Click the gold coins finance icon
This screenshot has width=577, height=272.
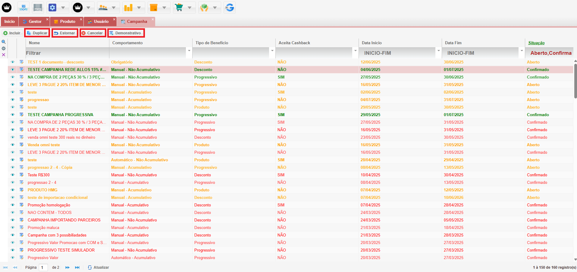(x=128, y=8)
